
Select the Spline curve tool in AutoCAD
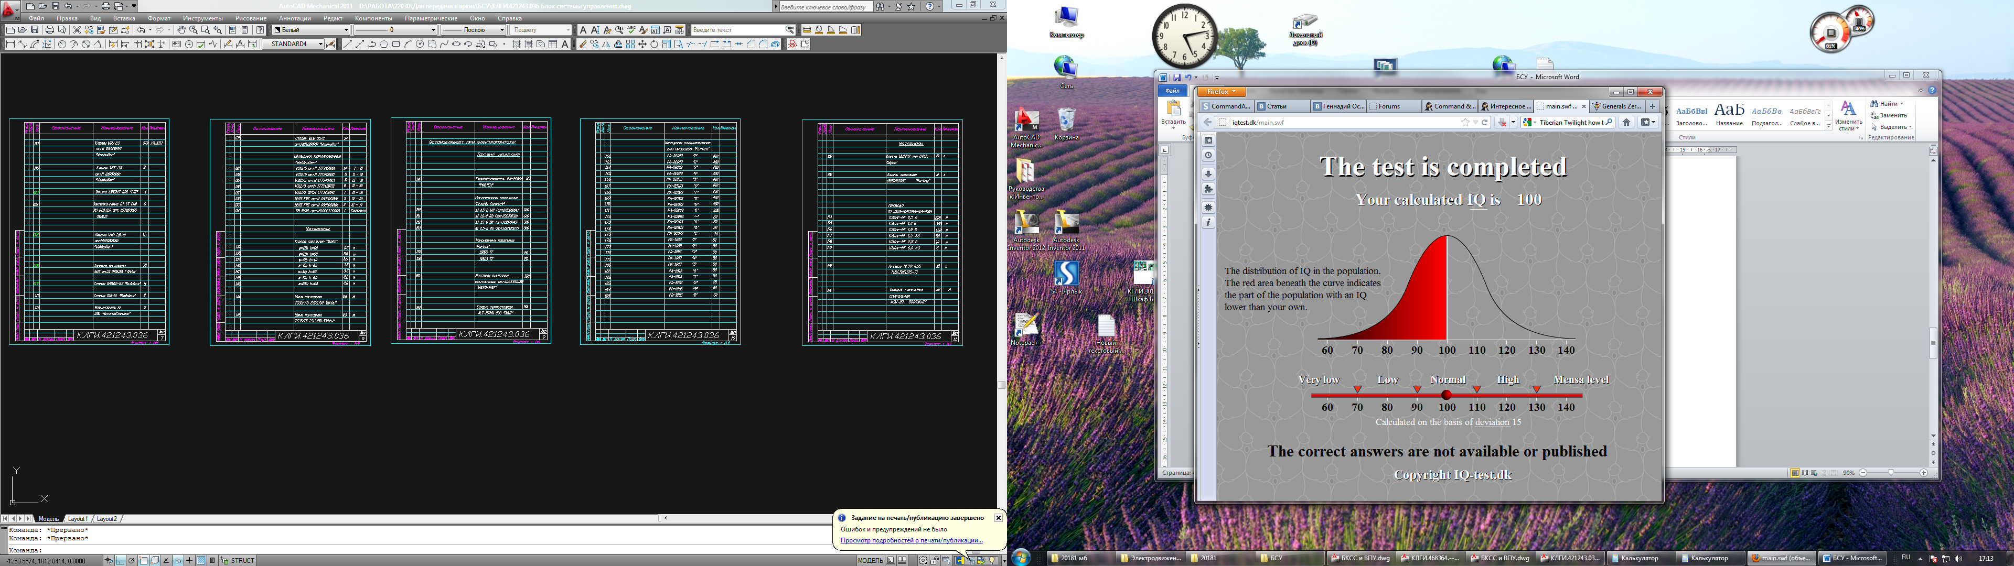pyautogui.click(x=444, y=45)
